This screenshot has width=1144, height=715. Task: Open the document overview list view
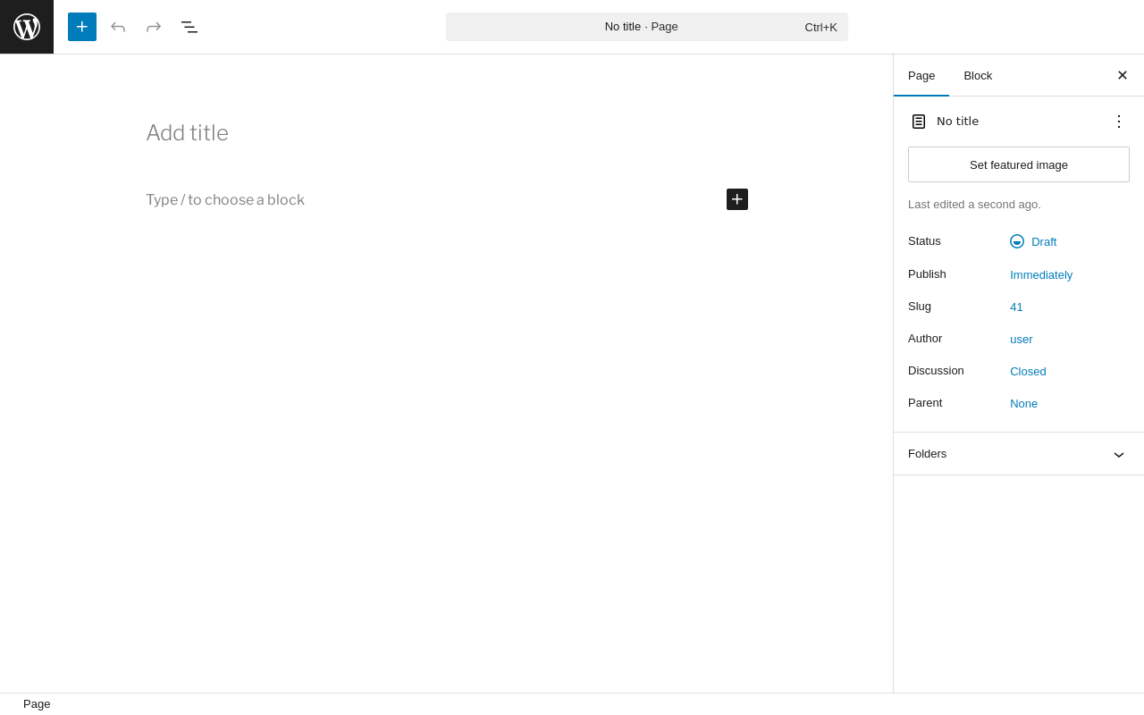(189, 27)
